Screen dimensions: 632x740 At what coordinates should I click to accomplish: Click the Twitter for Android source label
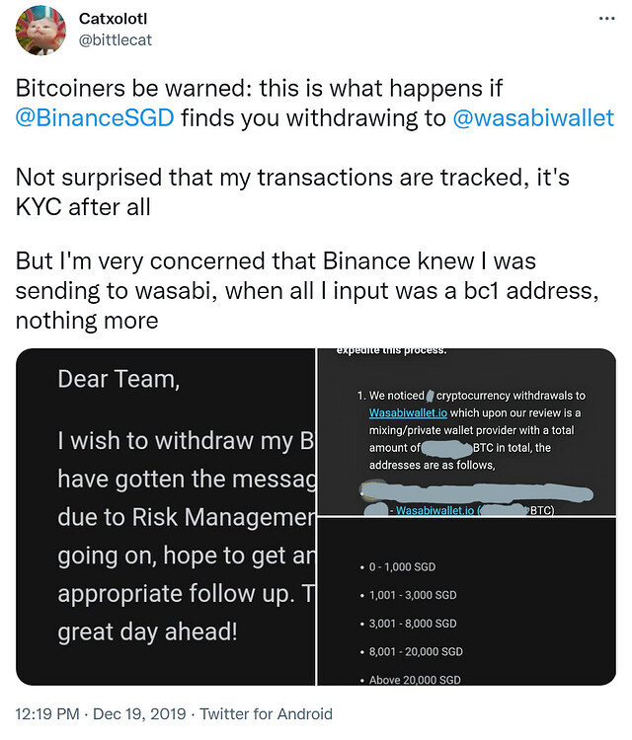(x=261, y=713)
